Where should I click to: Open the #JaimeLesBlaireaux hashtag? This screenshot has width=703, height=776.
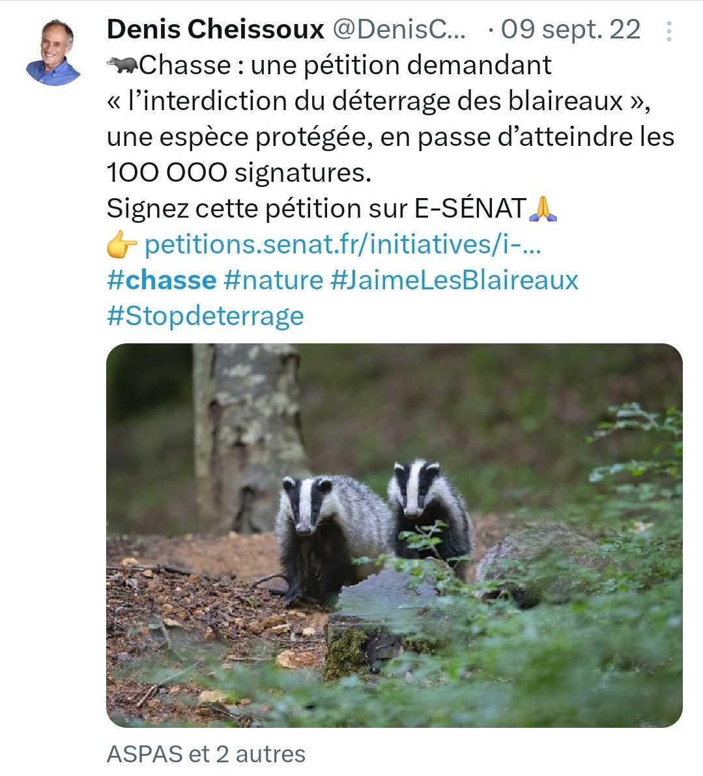(x=455, y=280)
